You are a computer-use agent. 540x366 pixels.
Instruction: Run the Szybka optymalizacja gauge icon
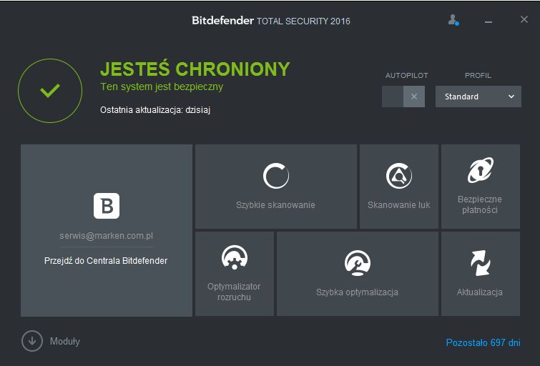coord(358,263)
